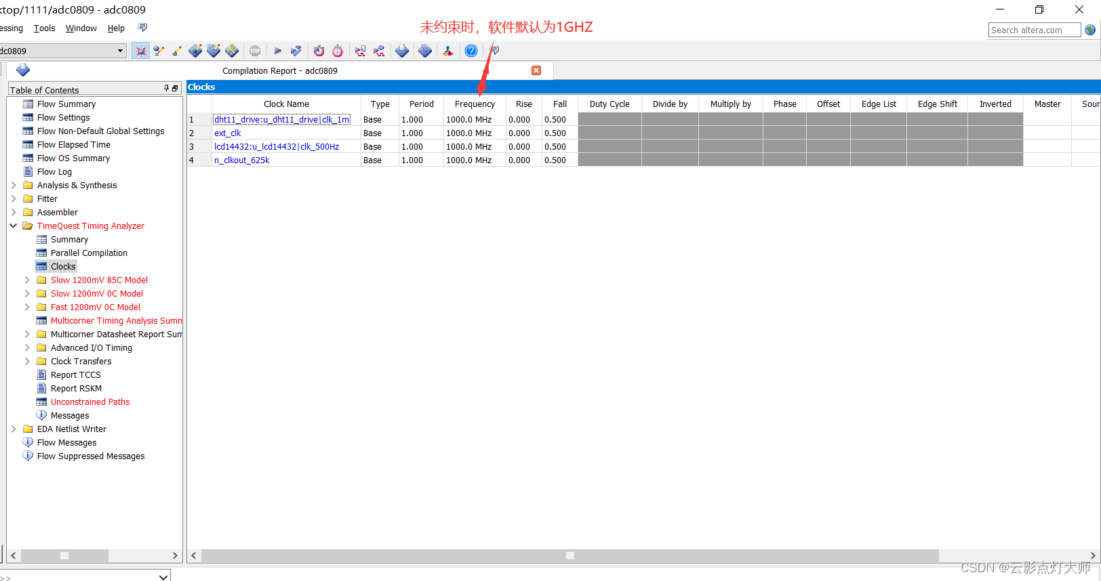Click the globe icon beside the search box
1101x581 pixels.
click(x=1090, y=30)
